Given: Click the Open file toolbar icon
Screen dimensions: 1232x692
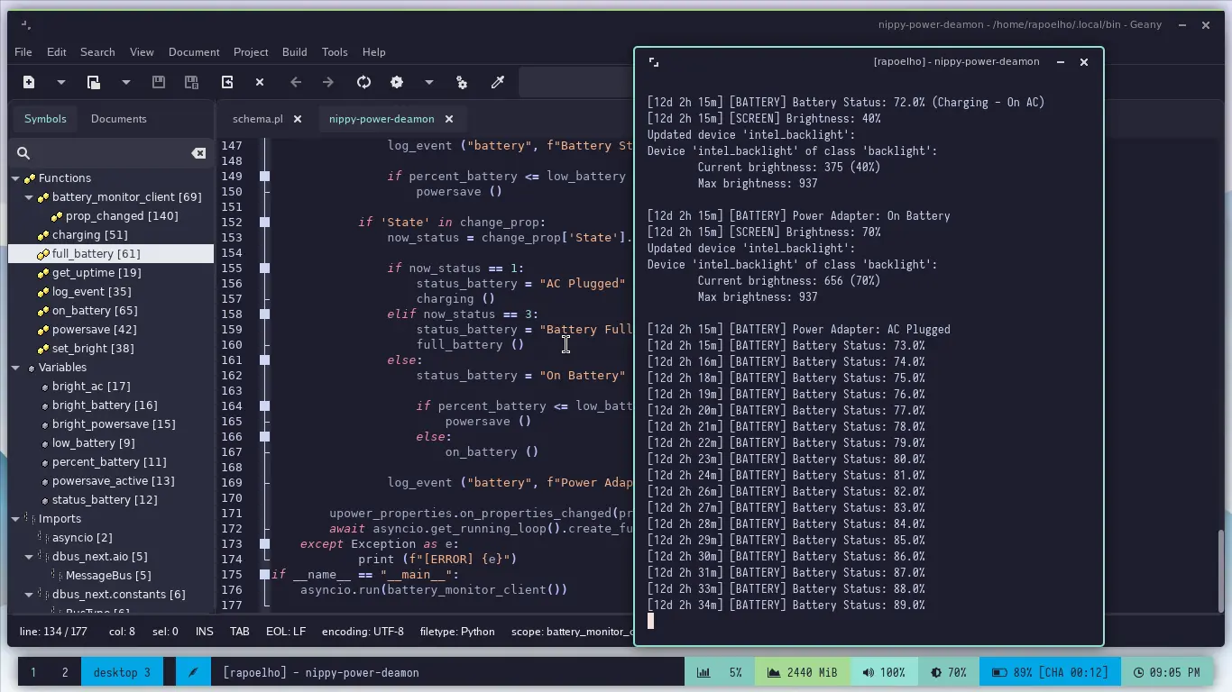Looking at the screenshot, I should [x=94, y=82].
